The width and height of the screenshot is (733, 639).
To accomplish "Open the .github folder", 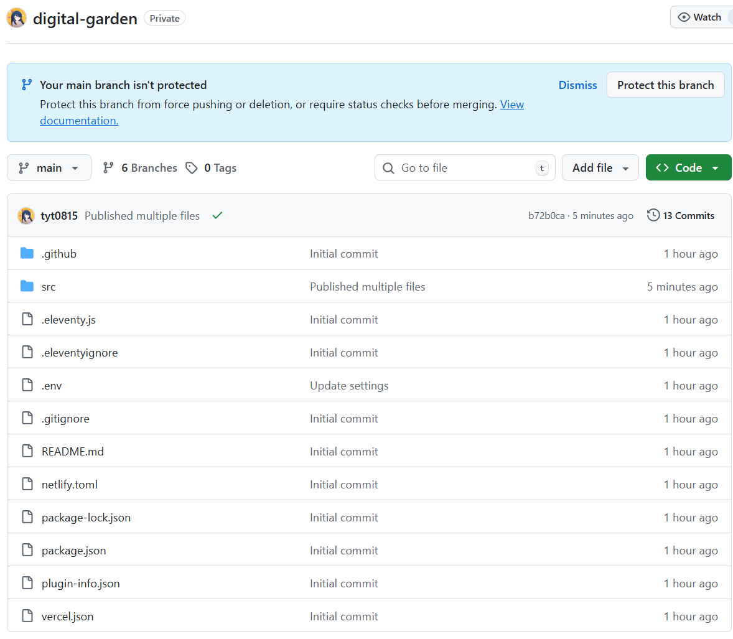I will point(59,253).
